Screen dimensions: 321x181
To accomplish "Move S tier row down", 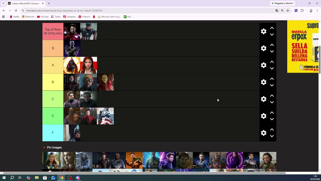I will (272, 52).
